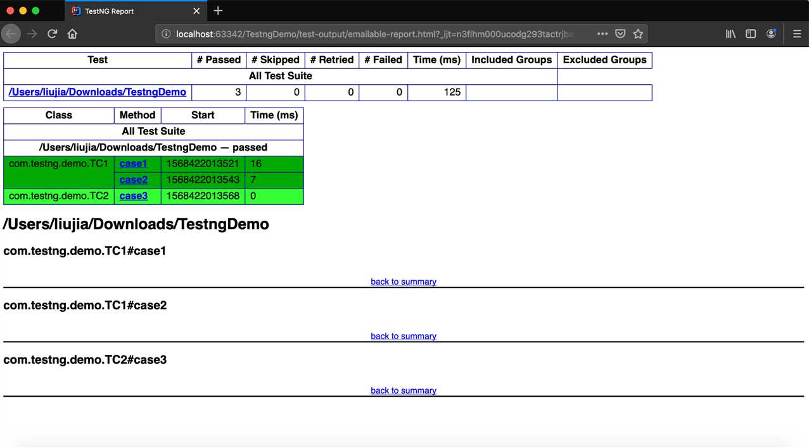Click start timestamp 1568422013543
This screenshot has width=809, height=448.
point(203,180)
